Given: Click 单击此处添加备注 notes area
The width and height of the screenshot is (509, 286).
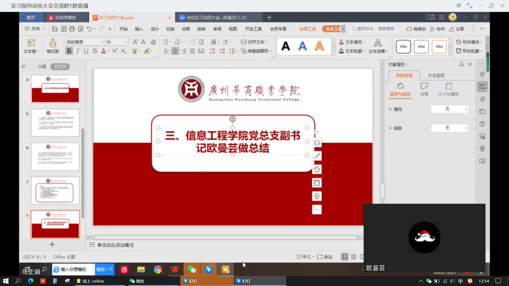Looking at the screenshot, I should (x=115, y=245).
